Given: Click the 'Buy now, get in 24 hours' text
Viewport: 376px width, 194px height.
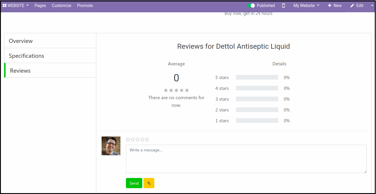Looking at the screenshot, I should coord(249,13).
